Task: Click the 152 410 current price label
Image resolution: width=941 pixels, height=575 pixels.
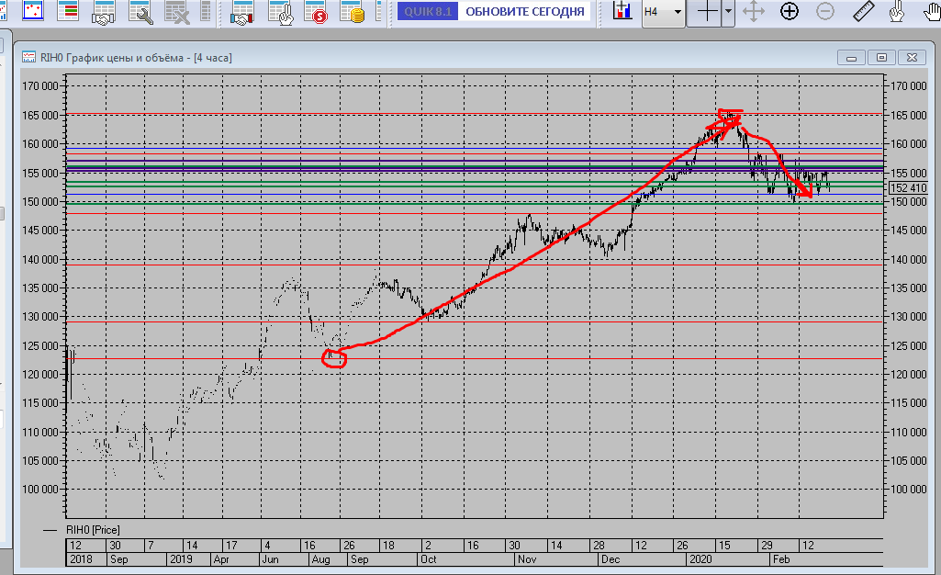Action: 909,188
